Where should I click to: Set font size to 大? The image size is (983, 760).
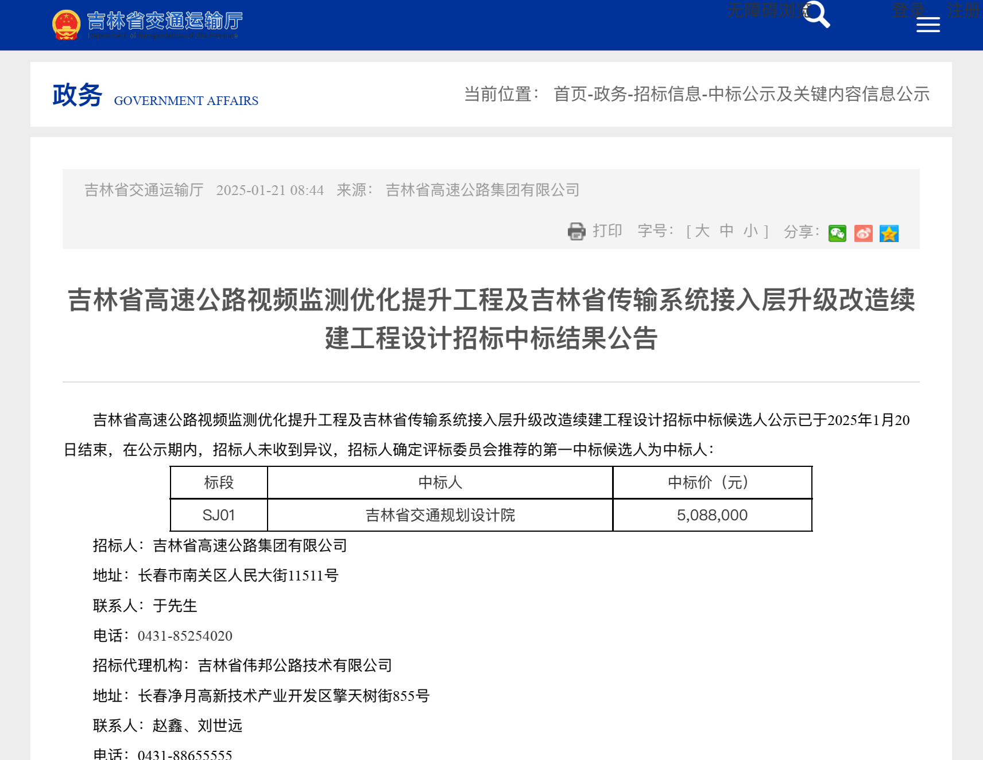[x=702, y=231]
